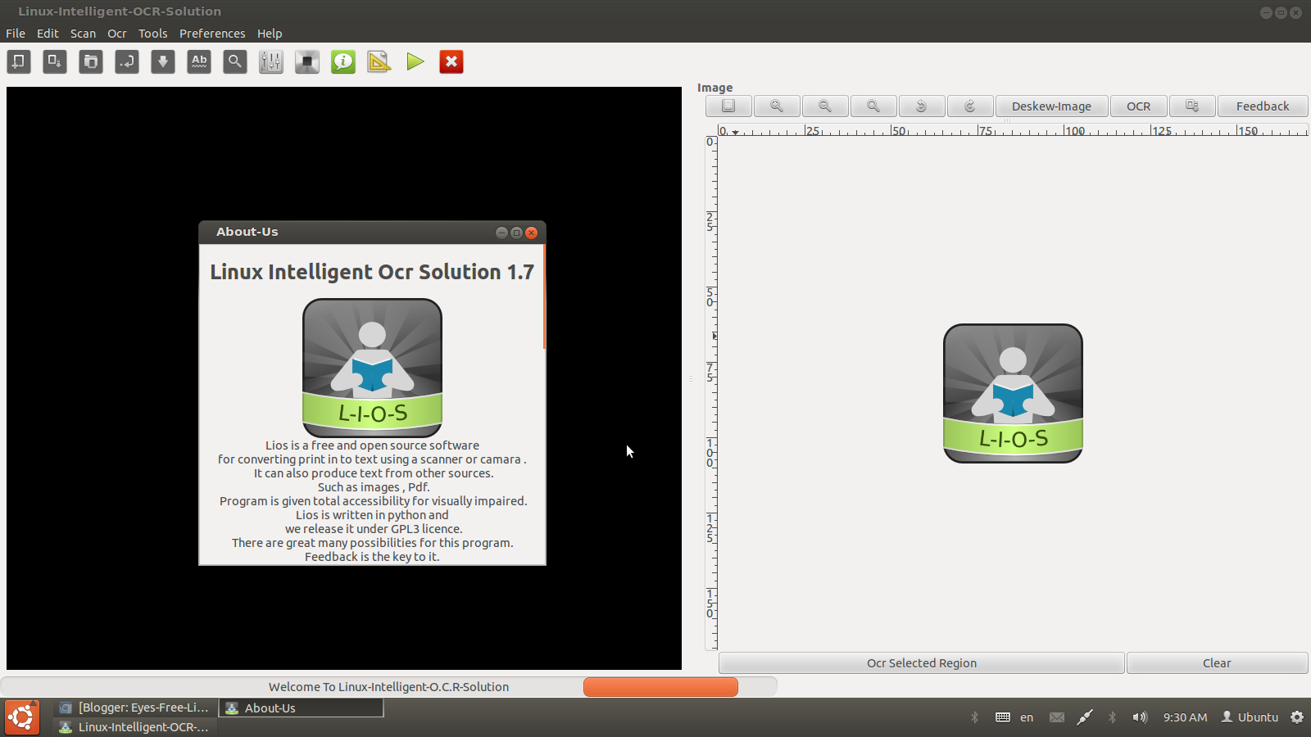The image size is (1311, 737).
Task: Open the Ocr menu
Action: point(116,34)
